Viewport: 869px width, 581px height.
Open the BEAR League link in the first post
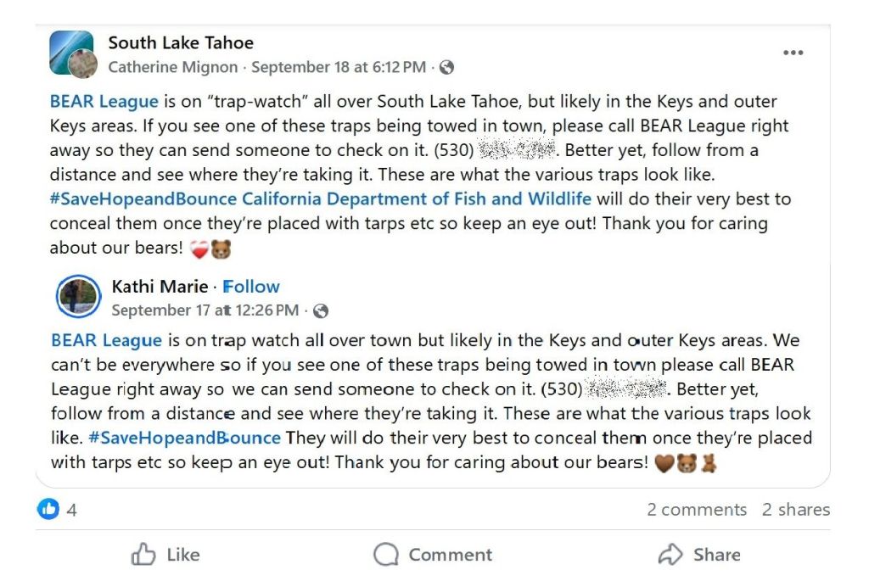[x=104, y=102]
